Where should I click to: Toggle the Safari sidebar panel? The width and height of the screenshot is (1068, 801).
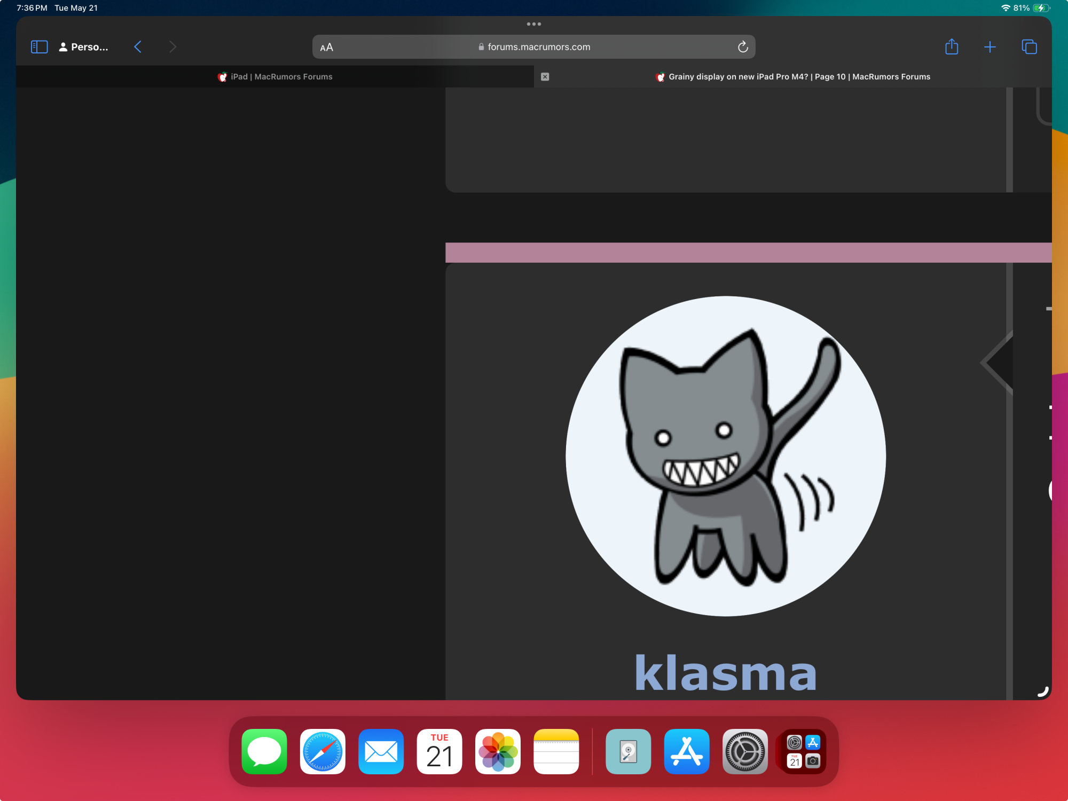tap(40, 47)
